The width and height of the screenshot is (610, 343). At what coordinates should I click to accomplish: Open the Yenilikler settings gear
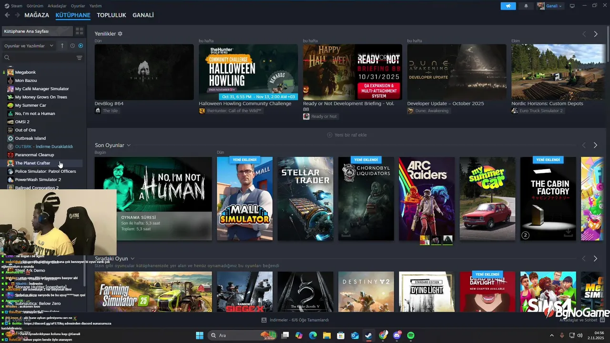tap(120, 34)
